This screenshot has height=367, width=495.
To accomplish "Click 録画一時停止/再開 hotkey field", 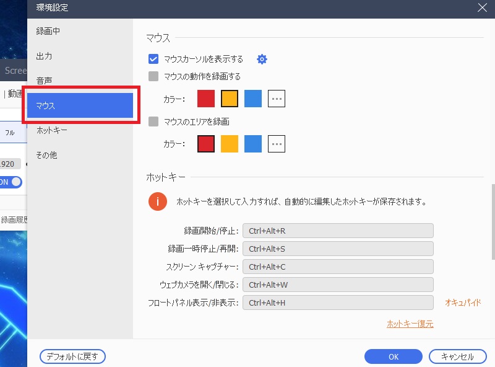I will tap(338, 249).
